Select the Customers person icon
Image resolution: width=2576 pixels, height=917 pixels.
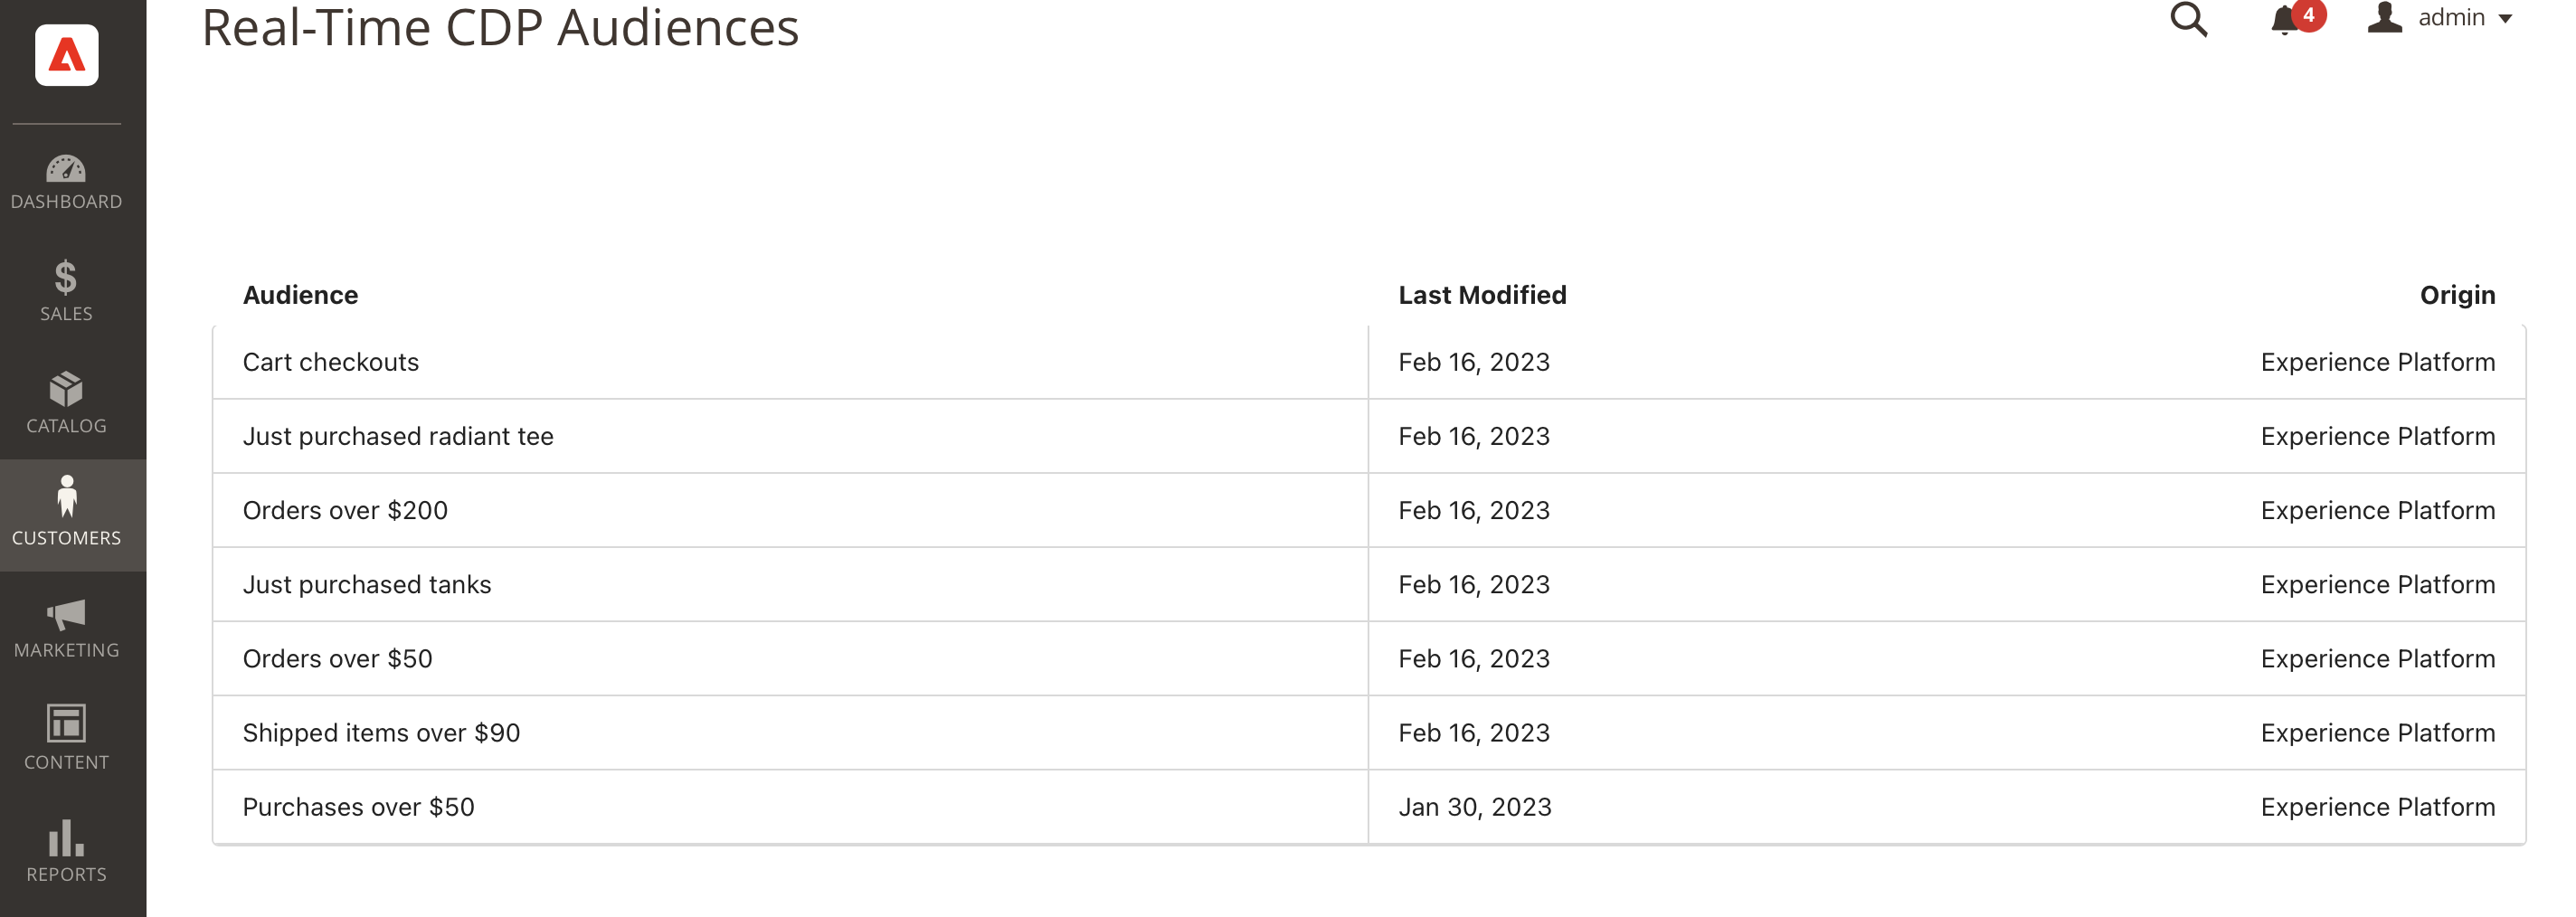pos(66,497)
